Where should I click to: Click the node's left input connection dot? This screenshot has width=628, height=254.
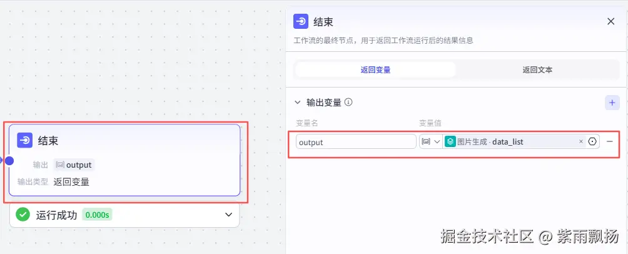pyautogui.click(x=9, y=161)
